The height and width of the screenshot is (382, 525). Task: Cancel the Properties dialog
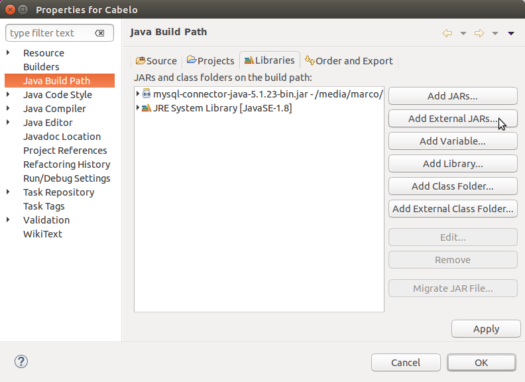click(406, 363)
